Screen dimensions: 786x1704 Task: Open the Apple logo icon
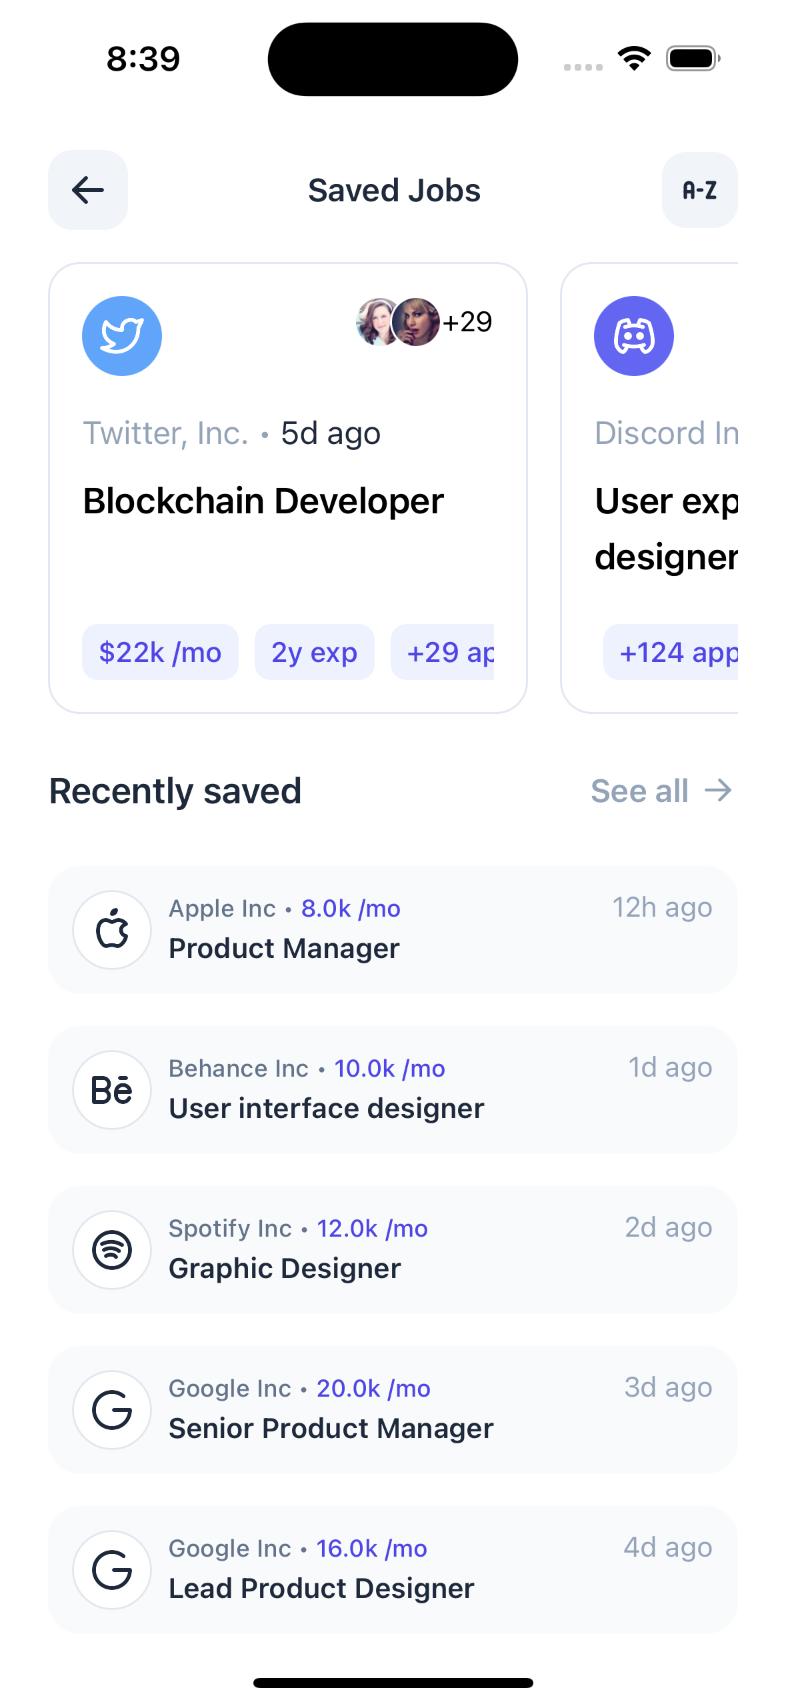point(112,930)
